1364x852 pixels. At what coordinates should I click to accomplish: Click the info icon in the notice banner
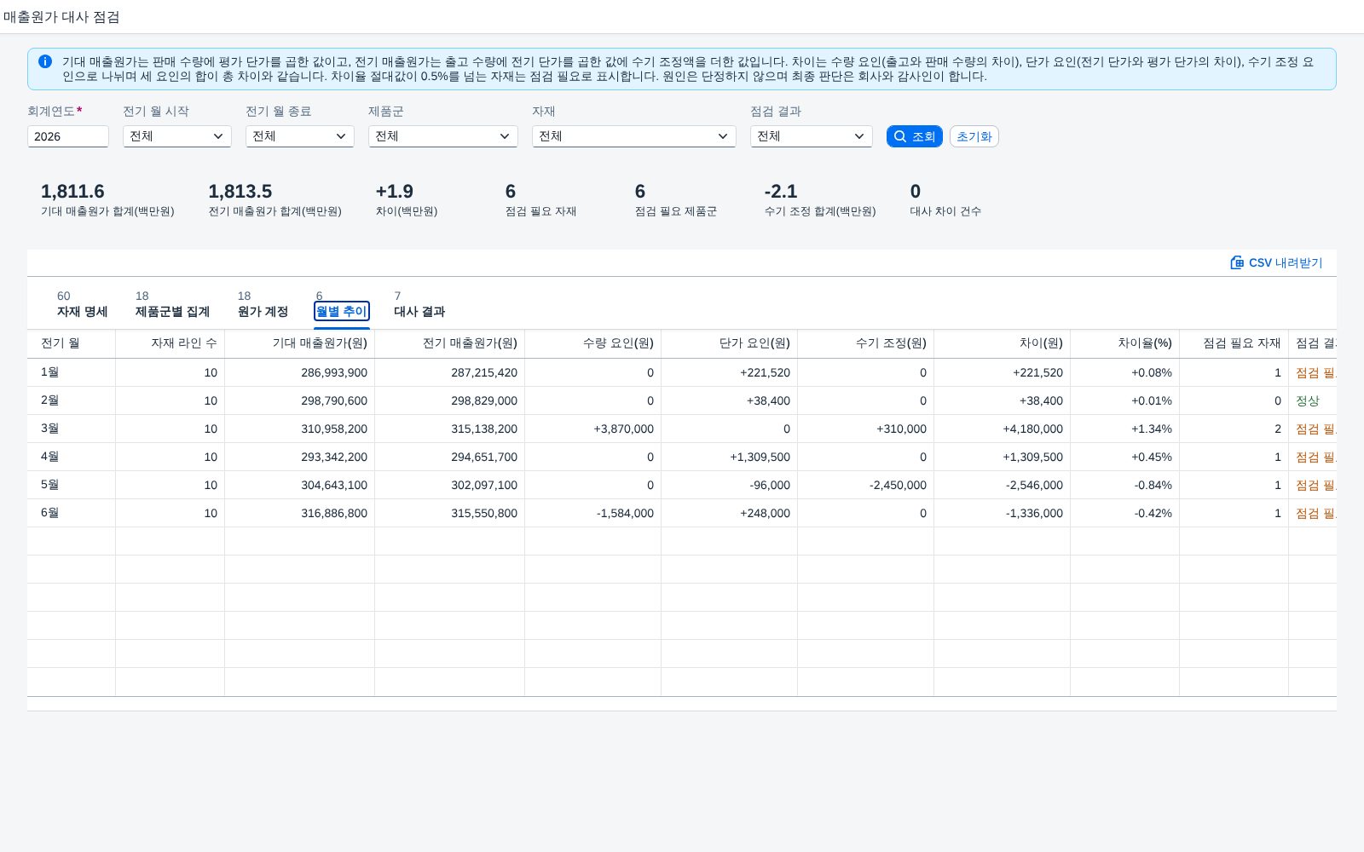[45, 61]
